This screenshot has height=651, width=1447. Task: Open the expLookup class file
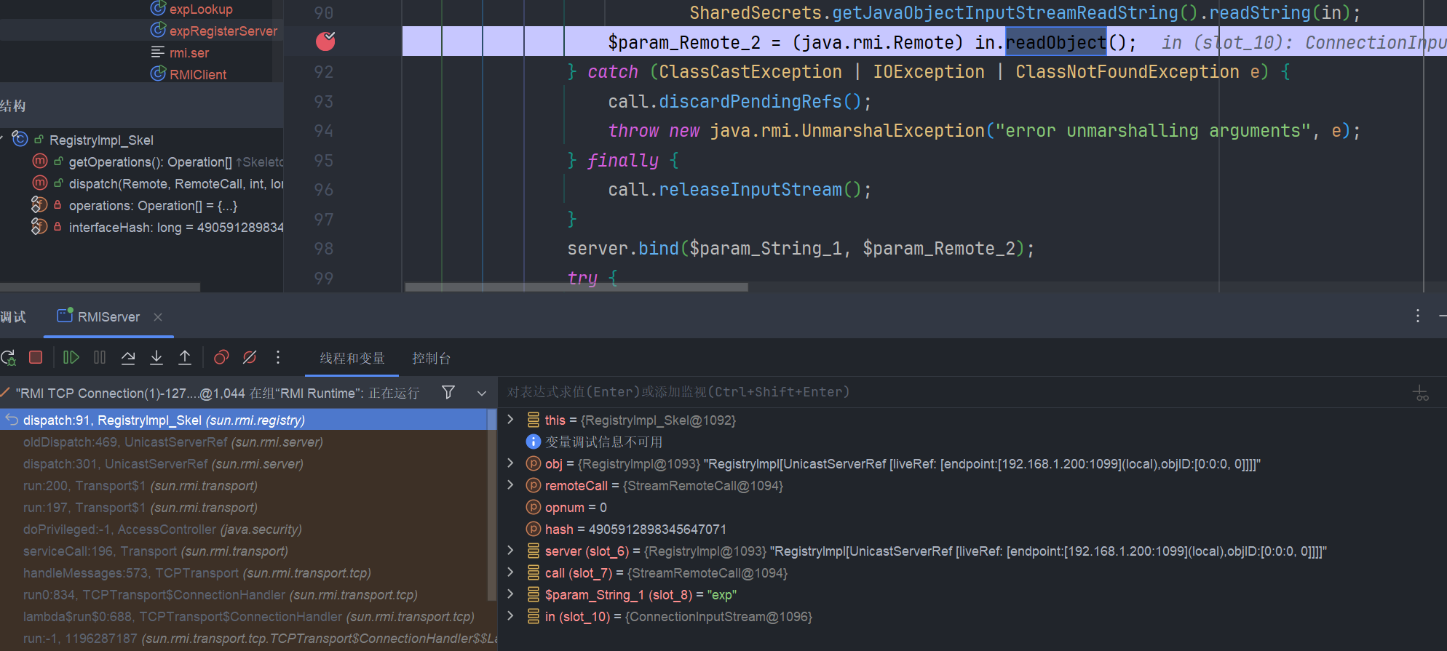(201, 9)
